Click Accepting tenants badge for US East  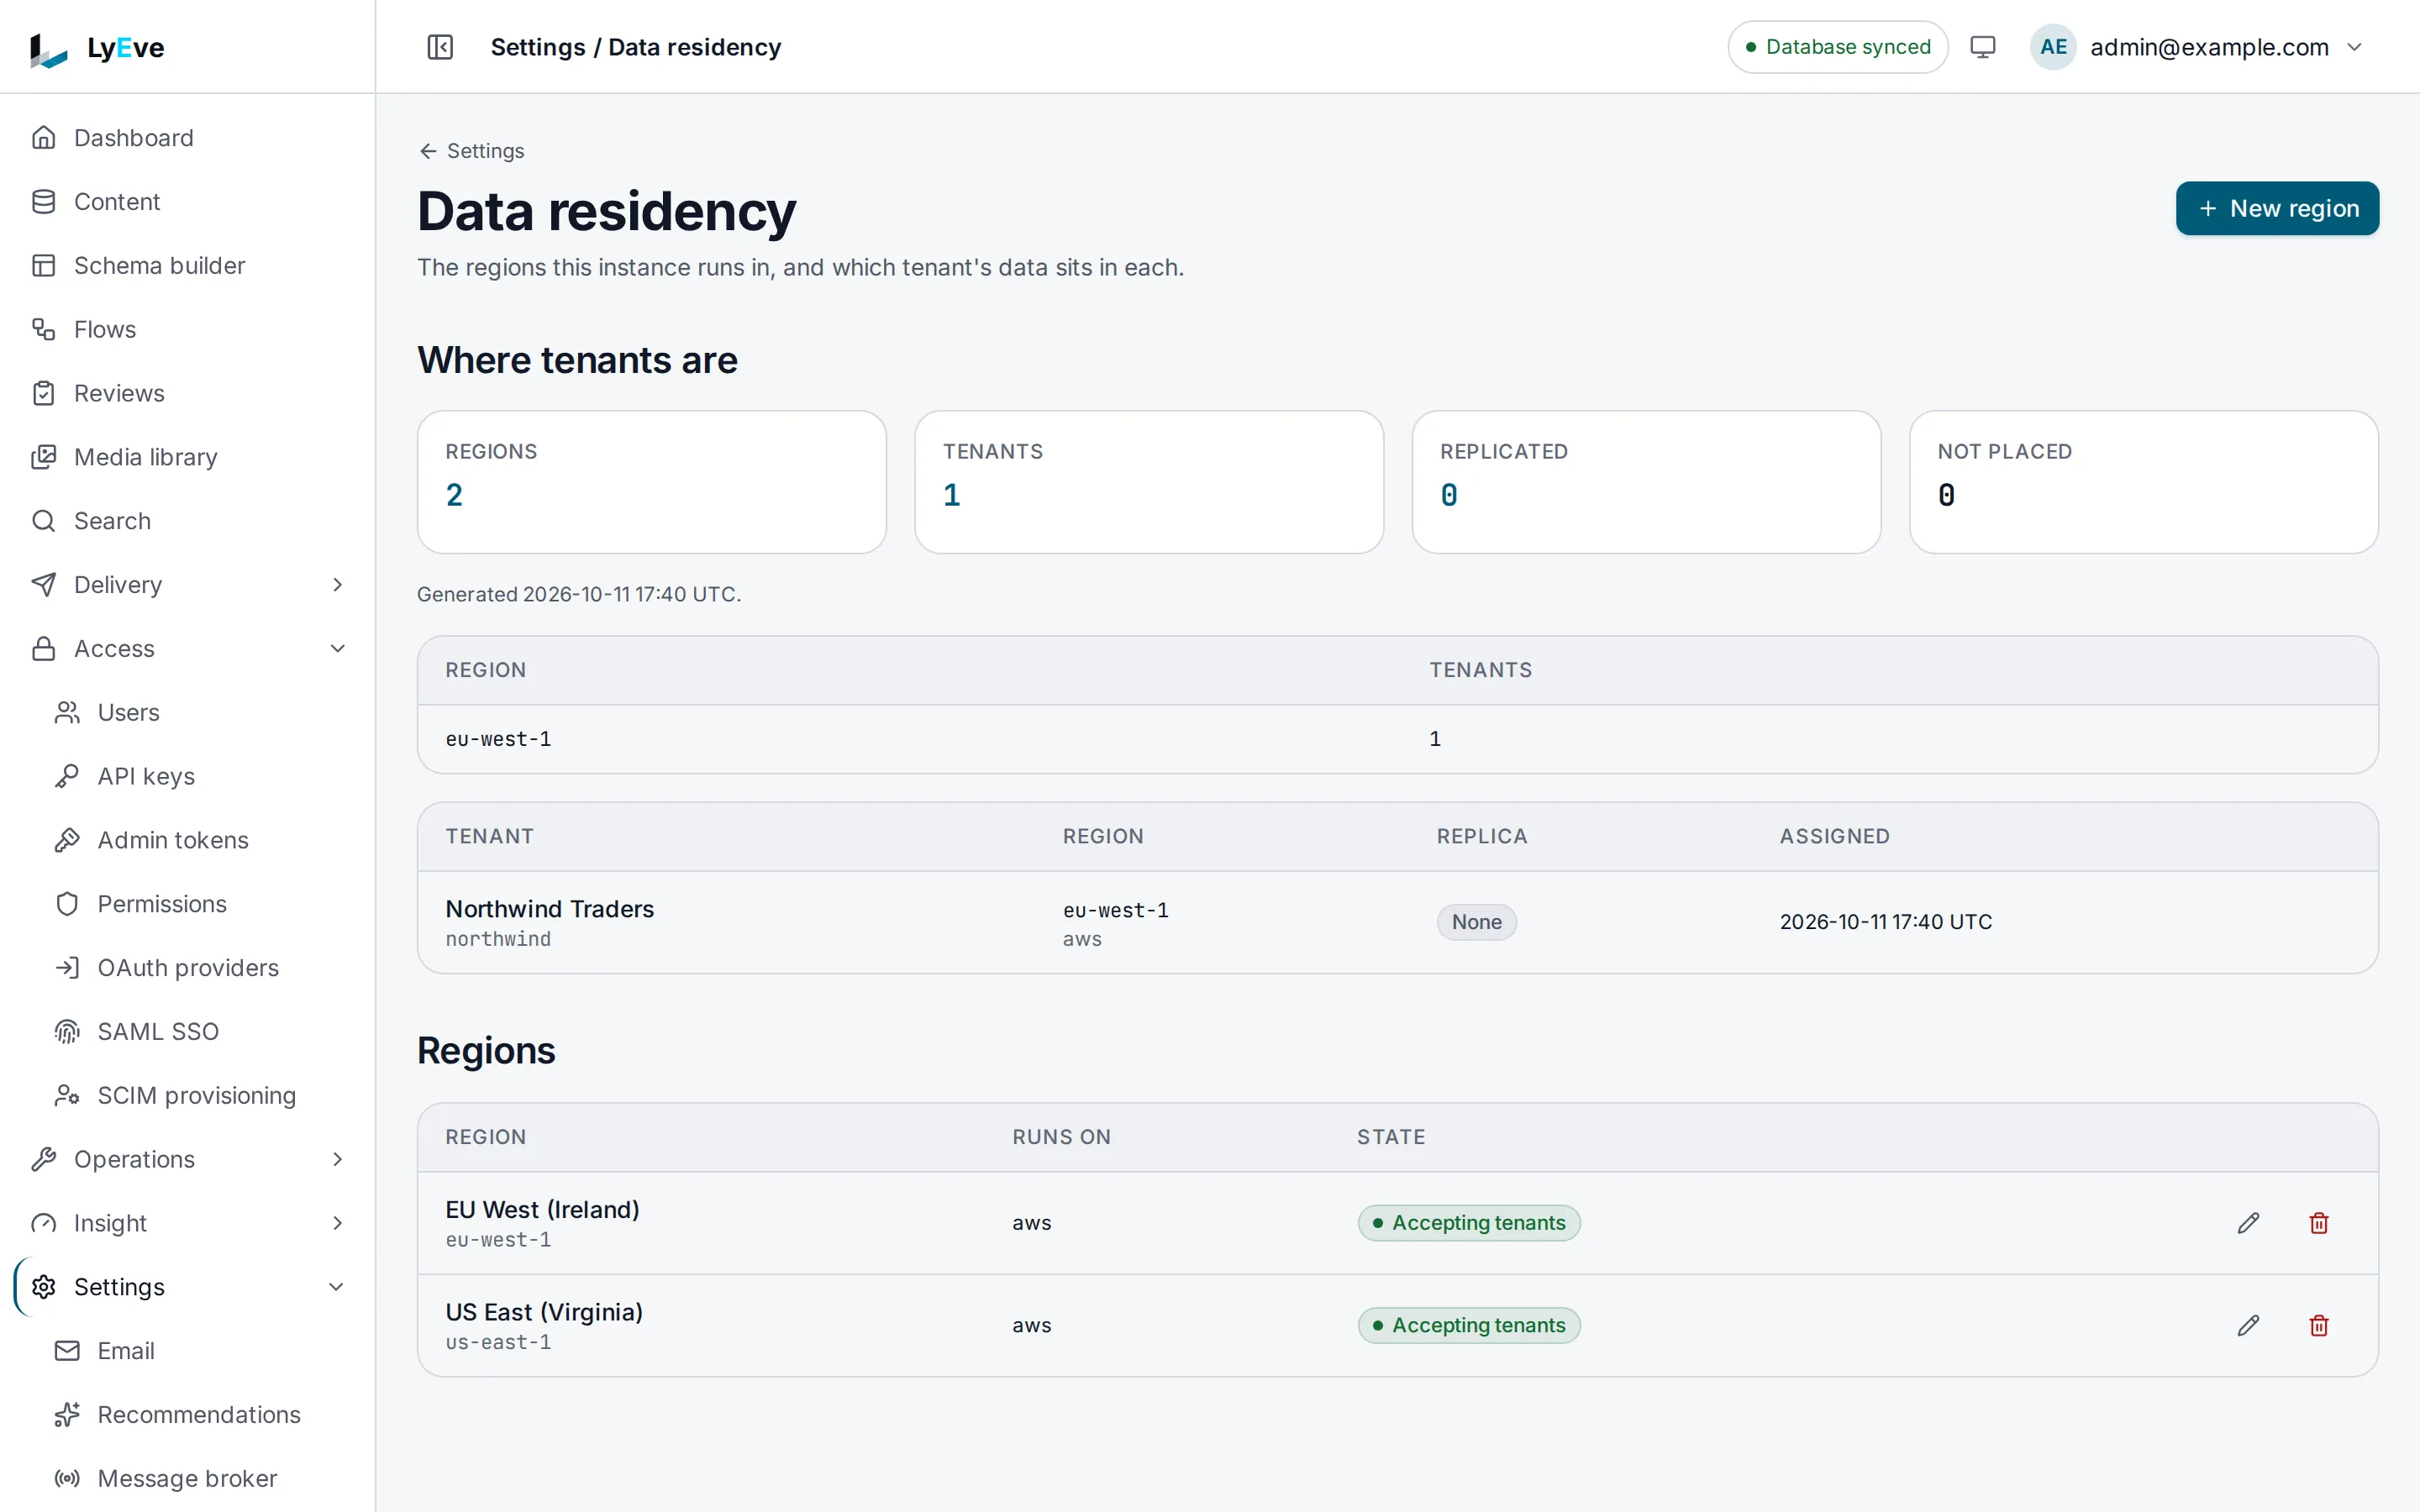point(1468,1325)
